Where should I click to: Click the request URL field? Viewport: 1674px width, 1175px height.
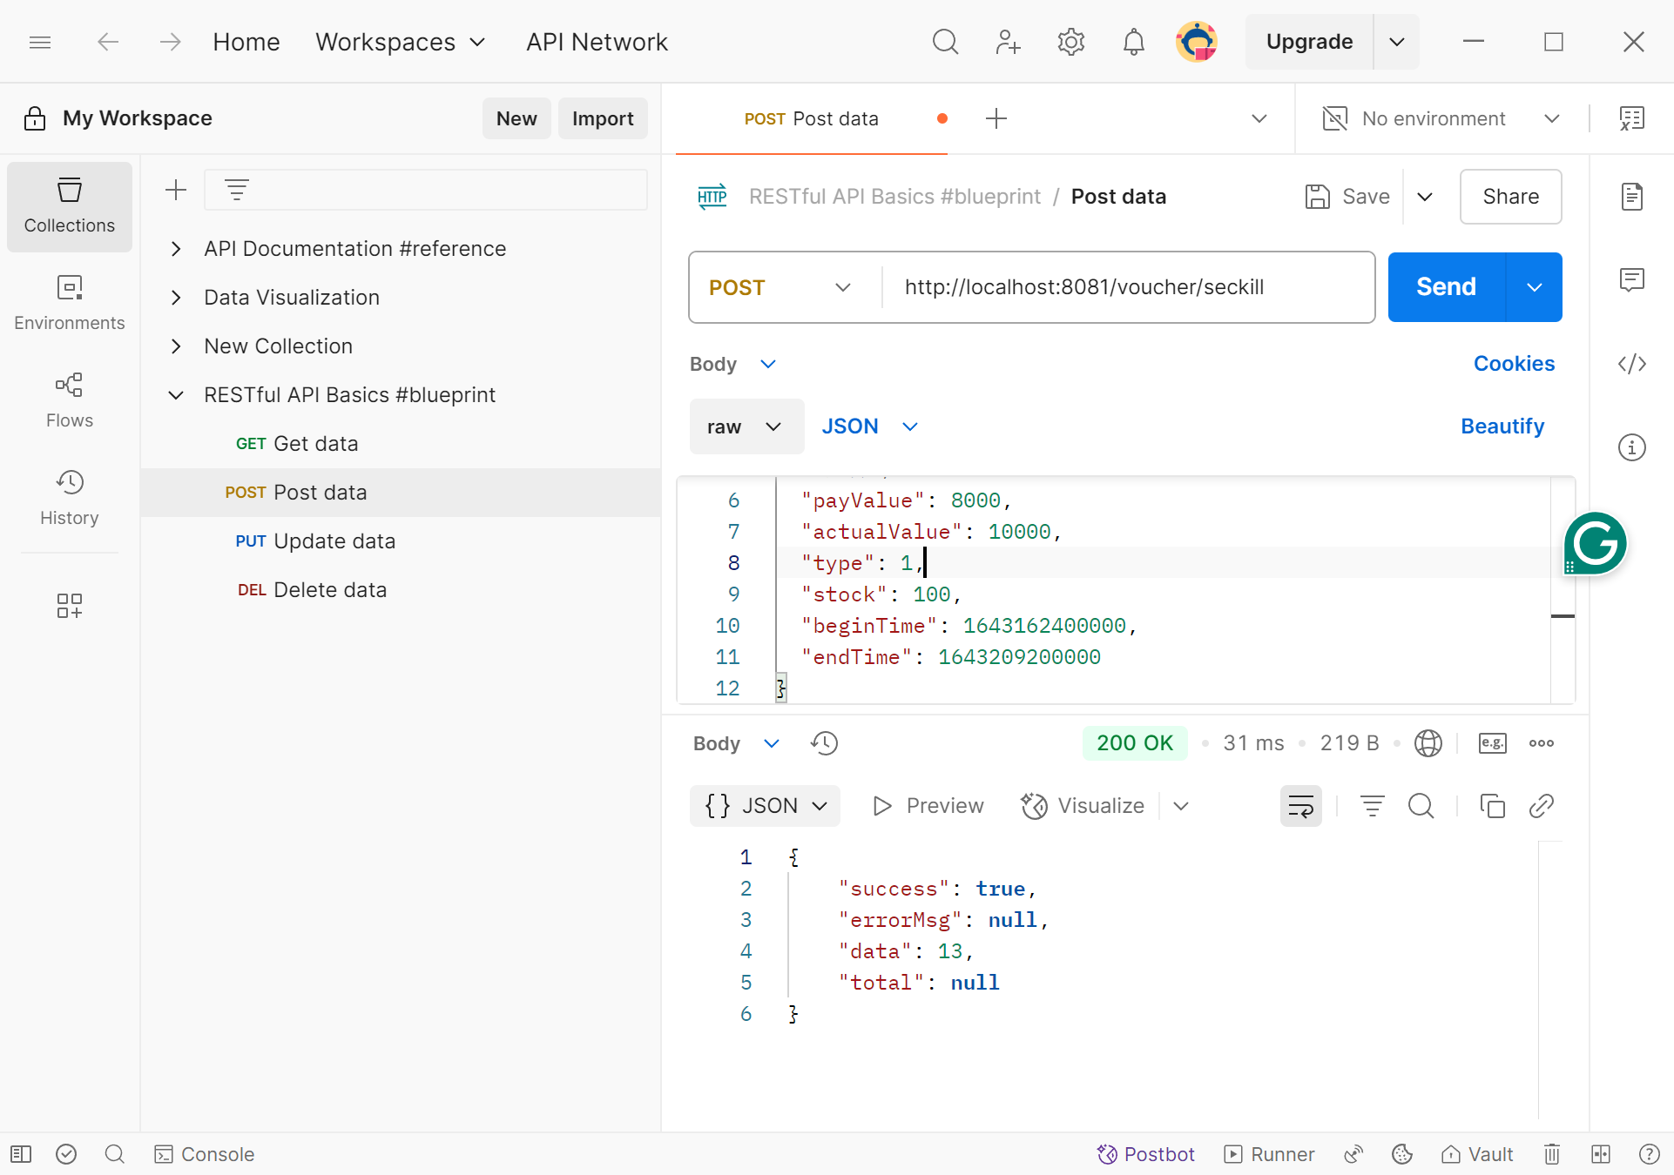1124,287
